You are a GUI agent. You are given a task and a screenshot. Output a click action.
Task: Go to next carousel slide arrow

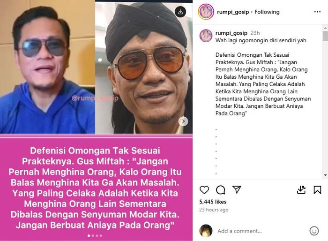coord(183,121)
